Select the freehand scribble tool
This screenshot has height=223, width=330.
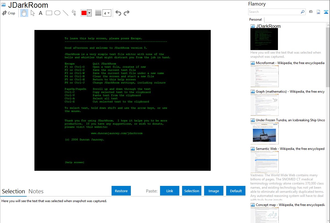pyautogui.click(x=74, y=13)
